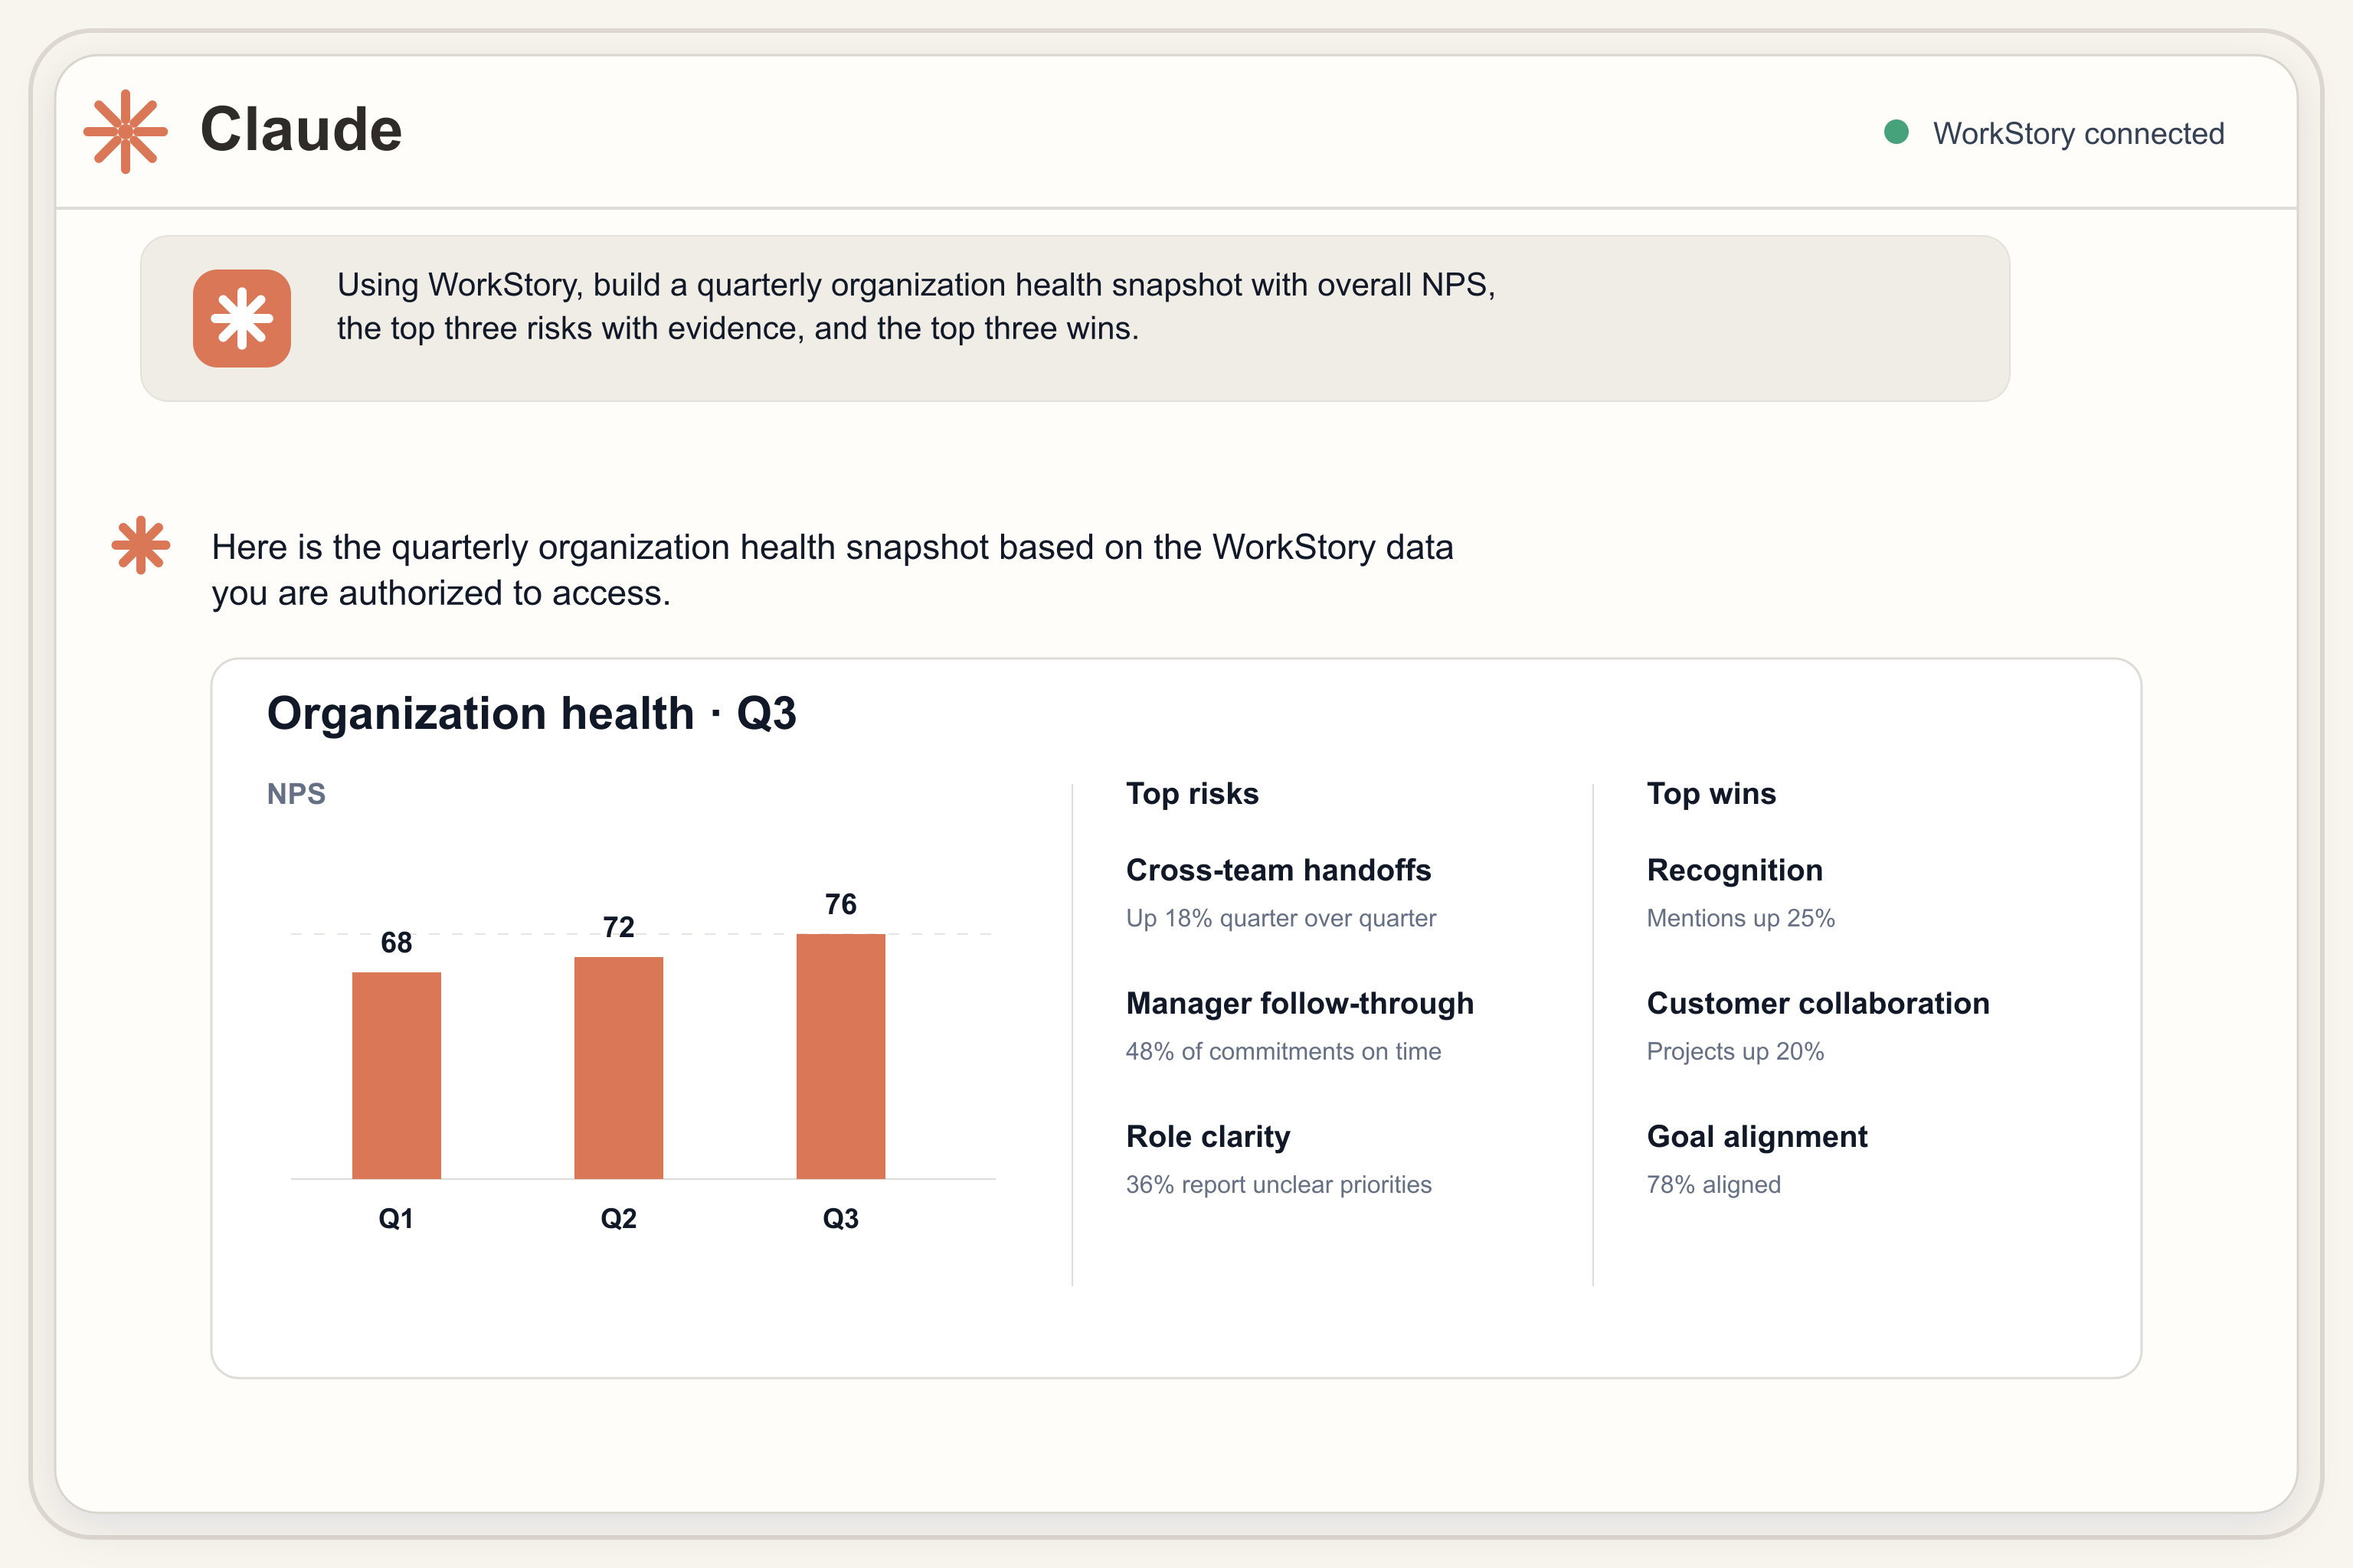Click 'Up 18% quarter over quarter' text
This screenshot has height=1568, width=2353.
click(1281, 918)
